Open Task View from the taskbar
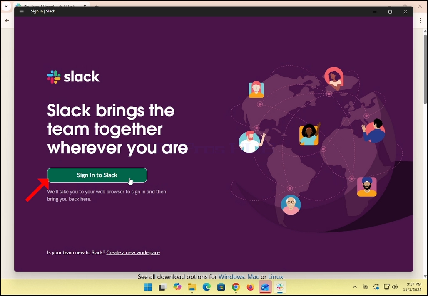 click(x=163, y=287)
